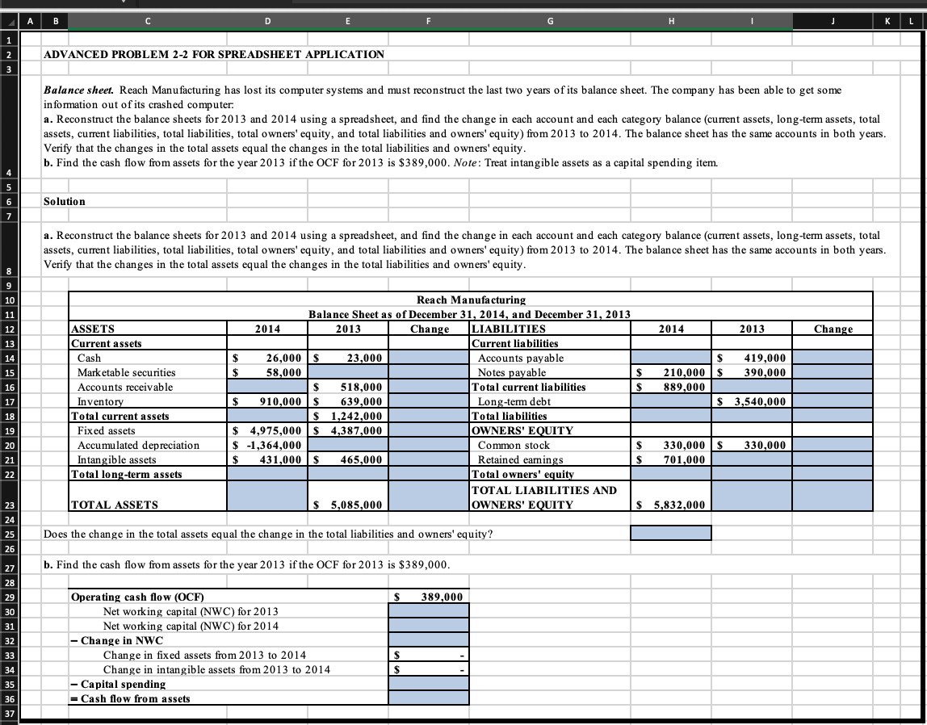Select the blank answer cell for row 25 question
This screenshot has width=927, height=725.
pyautogui.click(x=671, y=533)
